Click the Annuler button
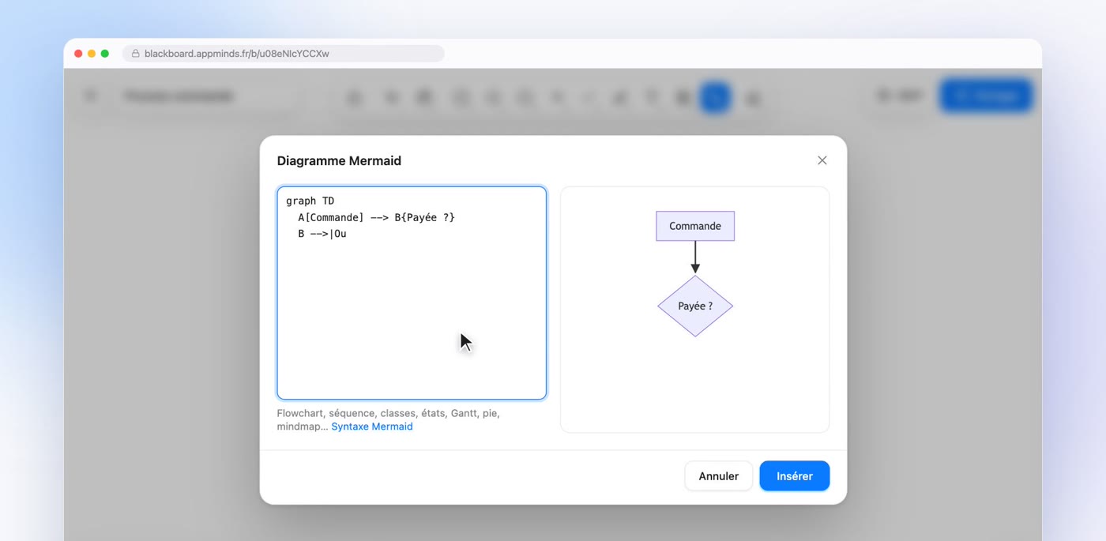The width and height of the screenshot is (1106, 541). click(718, 476)
